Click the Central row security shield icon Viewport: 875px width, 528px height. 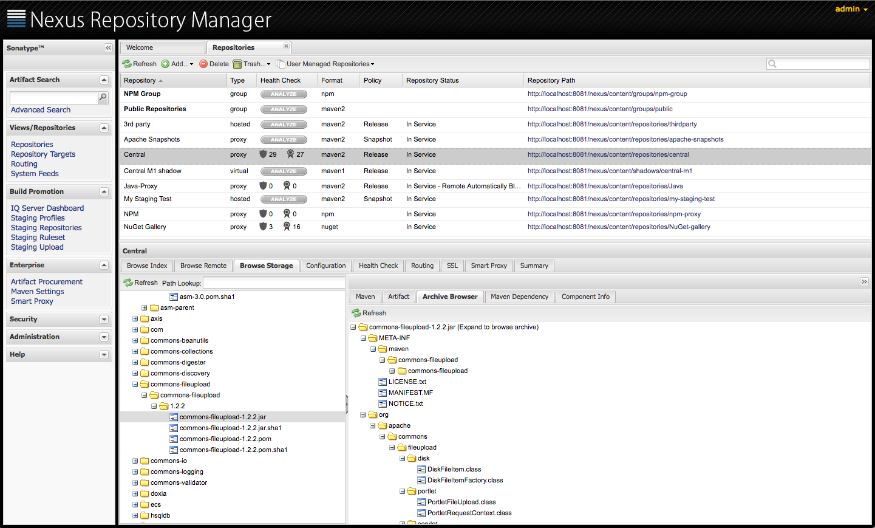[x=263, y=154]
